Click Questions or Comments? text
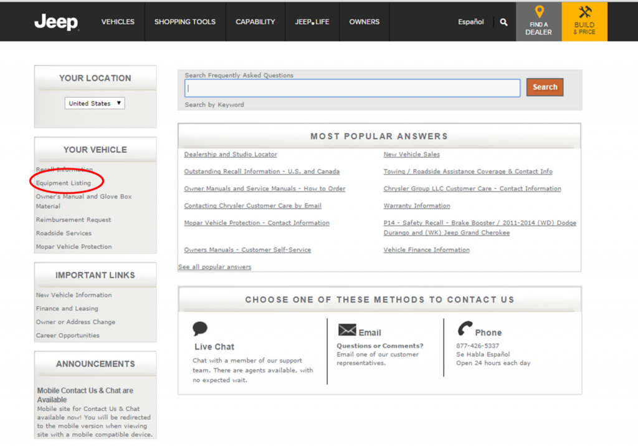 [380, 346]
